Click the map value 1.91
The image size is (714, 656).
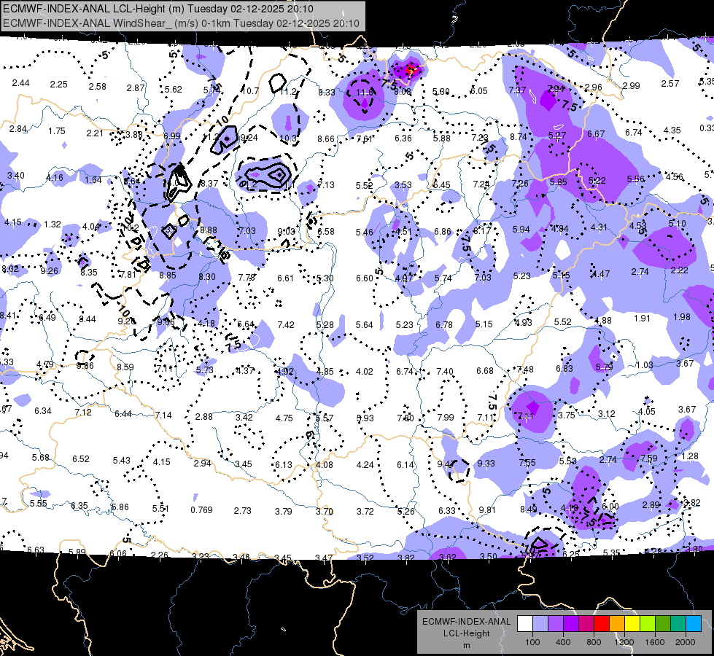[x=642, y=319]
